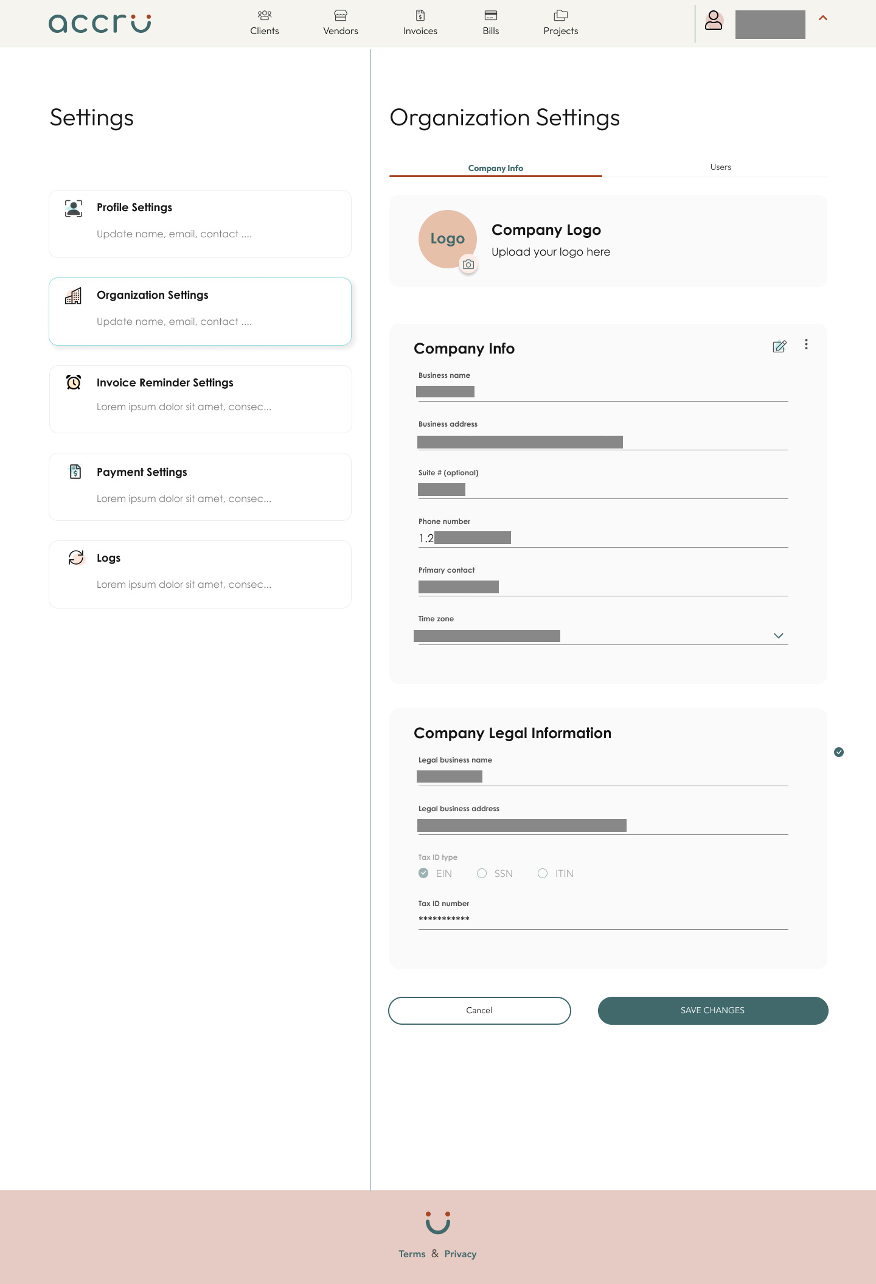
Task: Switch to the Users tab
Action: [x=721, y=167]
